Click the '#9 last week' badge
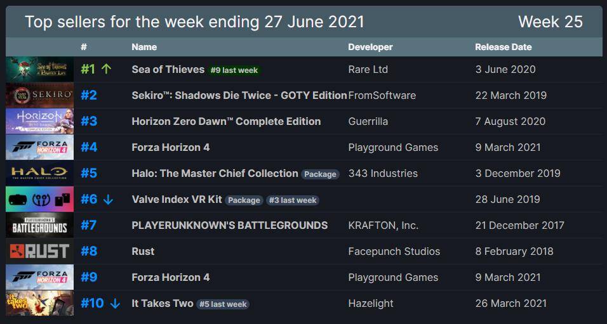The image size is (607, 324). (234, 70)
